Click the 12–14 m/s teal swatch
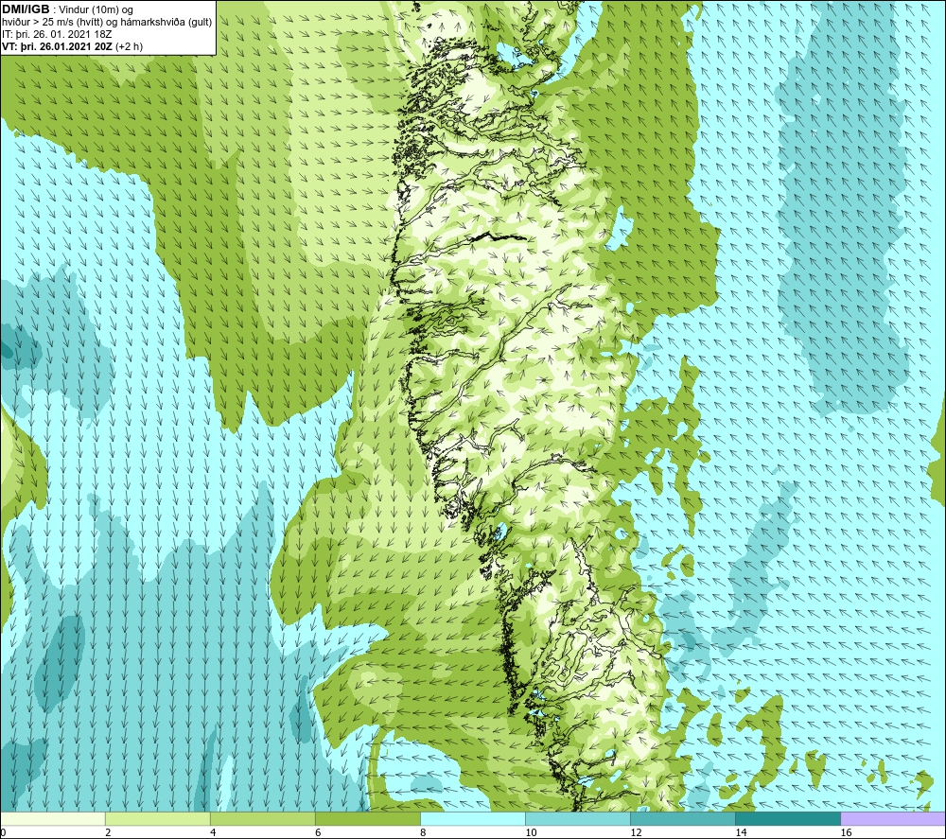This screenshot has width=946, height=839. [x=682, y=818]
